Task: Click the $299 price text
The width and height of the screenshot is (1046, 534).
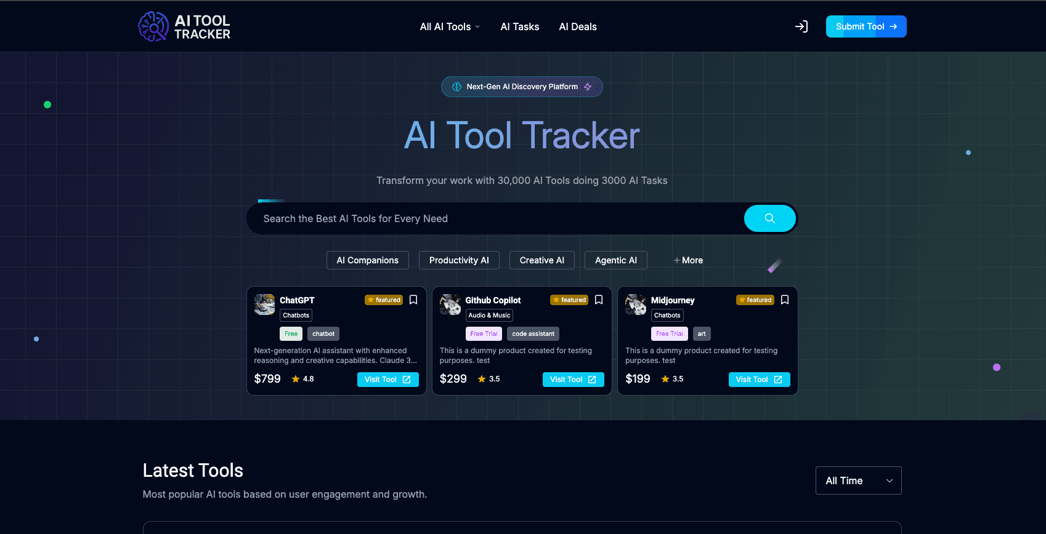Action: click(453, 379)
